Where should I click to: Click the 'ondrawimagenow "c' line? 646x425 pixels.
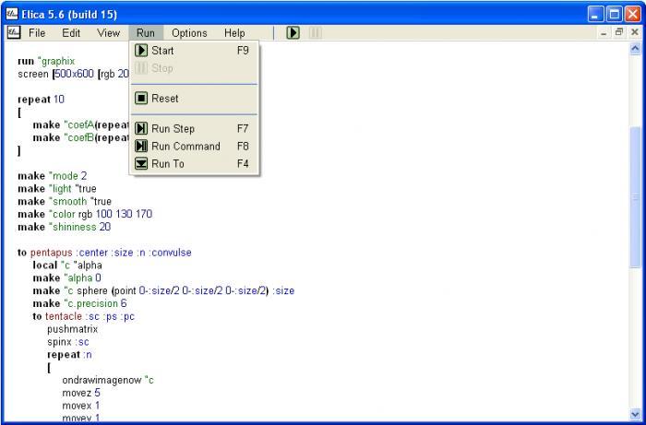[108, 380]
